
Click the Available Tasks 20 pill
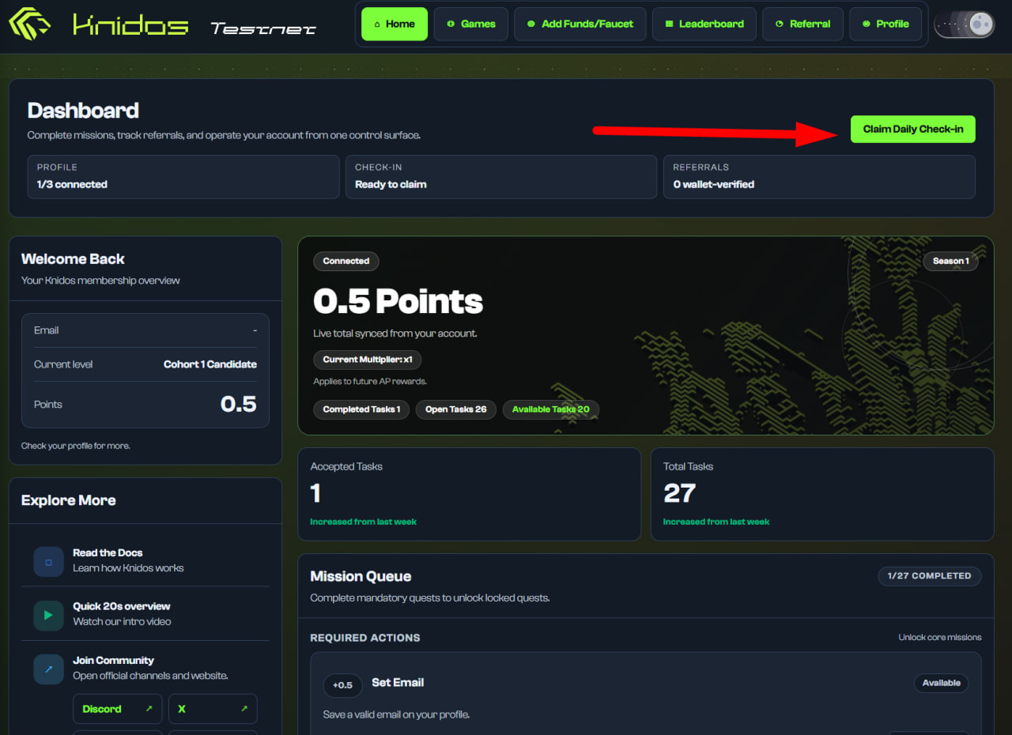click(x=551, y=409)
